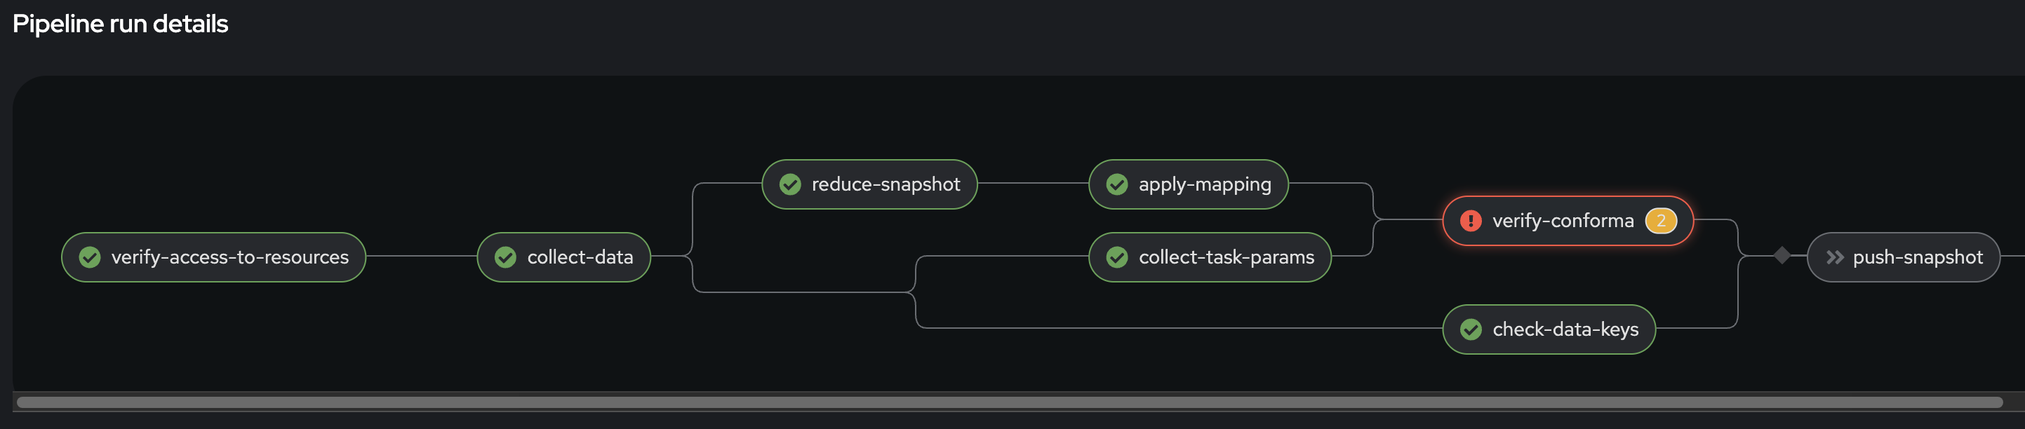
Task: Open the collect-task-params task label
Action: (1227, 257)
